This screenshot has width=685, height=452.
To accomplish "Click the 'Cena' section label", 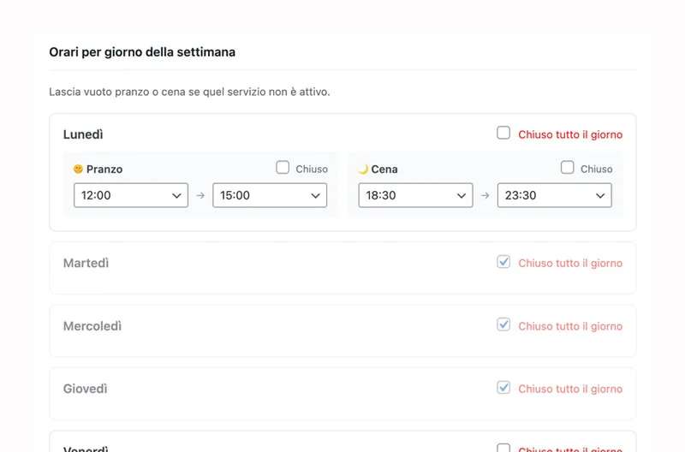I will pyautogui.click(x=384, y=169).
